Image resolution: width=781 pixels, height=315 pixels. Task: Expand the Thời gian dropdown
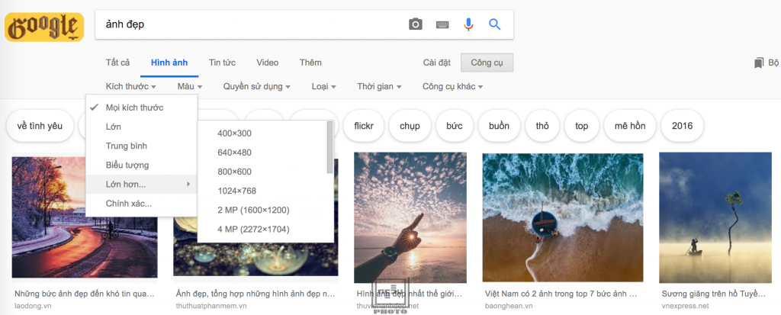pos(379,87)
